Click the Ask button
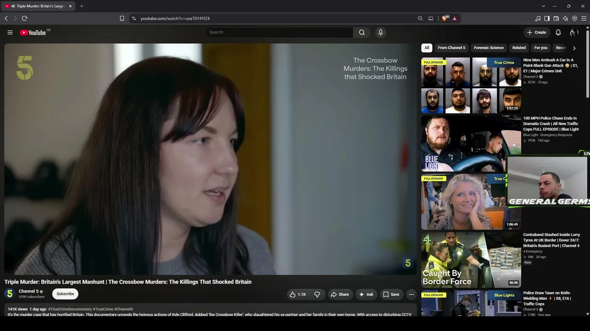Image resolution: width=590 pixels, height=331 pixels. tap(366, 294)
